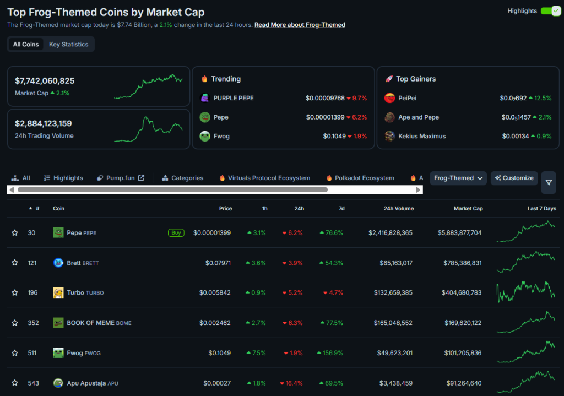Screen dimensions: 564x396
Task: Click the Pump.fun pill icon
Action: coord(100,178)
